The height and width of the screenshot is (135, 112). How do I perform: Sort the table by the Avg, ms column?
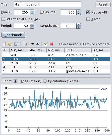[56, 50]
